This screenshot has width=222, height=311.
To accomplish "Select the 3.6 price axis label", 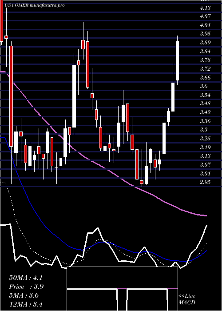I will [x=204, y=86].
